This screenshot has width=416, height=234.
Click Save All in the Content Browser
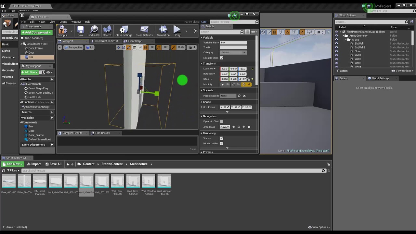53,164
